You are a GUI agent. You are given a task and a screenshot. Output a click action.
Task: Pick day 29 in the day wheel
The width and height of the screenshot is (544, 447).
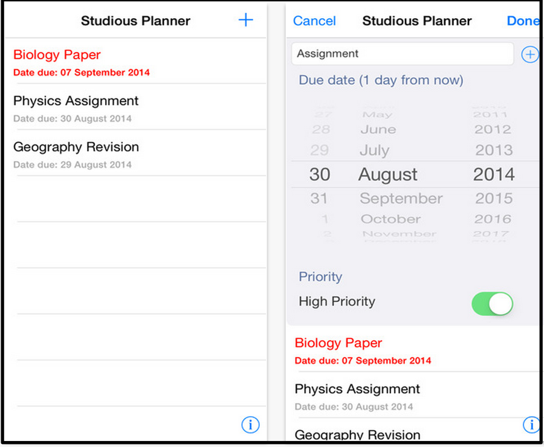pos(319,150)
